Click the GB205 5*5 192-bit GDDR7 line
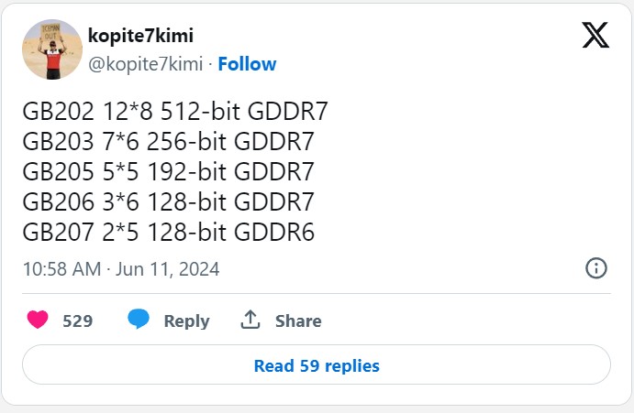The width and height of the screenshot is (634, 413). [168, 172]
